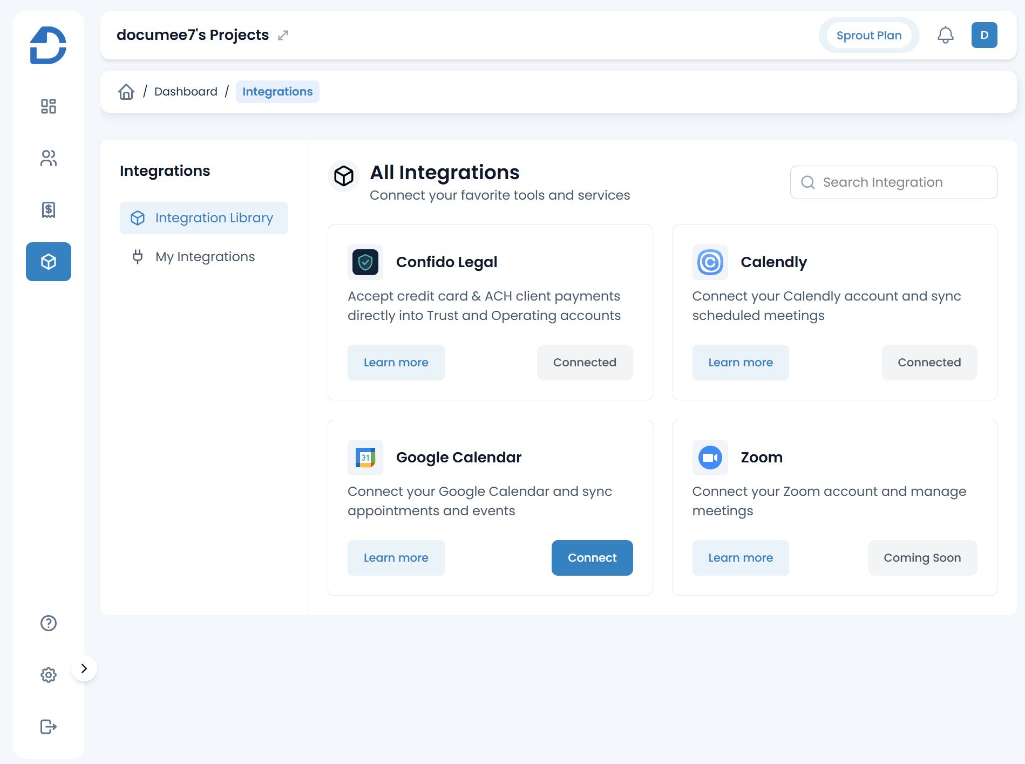The height and width of the screenshot is (764, 1025).
Task: Click the Confido Legal shield logo
Action: [x=365, y=262]
